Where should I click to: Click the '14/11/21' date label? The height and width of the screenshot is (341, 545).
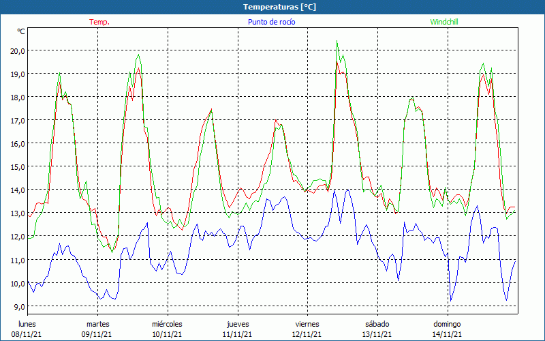(x=447, y=334)
